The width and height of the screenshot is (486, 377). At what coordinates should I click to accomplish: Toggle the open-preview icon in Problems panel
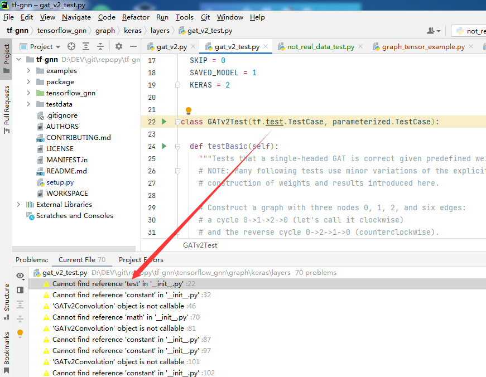20,289
